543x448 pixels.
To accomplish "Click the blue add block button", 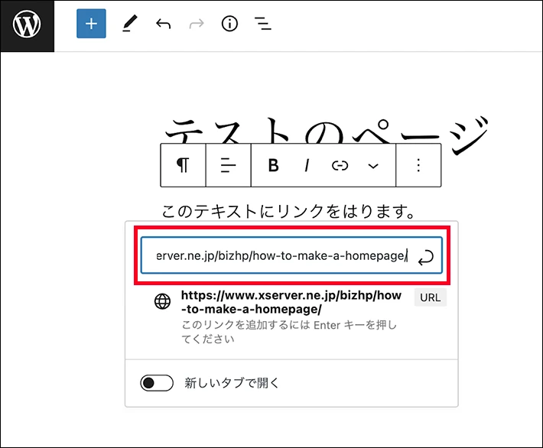I will (x=91, y=24).
